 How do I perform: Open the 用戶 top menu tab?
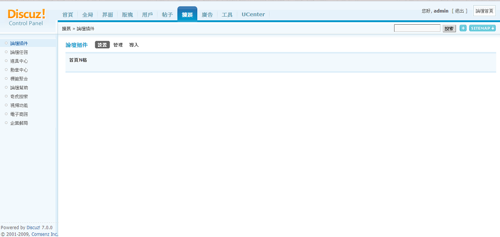click(147, 15)
